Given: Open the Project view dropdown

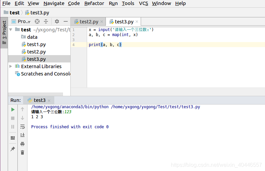Looking at the screenshot, I should click(x=21, y=22).
